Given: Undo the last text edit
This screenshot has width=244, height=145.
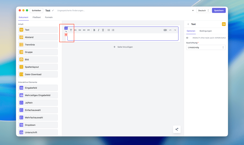Looking at the screenshot, I should coord(170,30).
